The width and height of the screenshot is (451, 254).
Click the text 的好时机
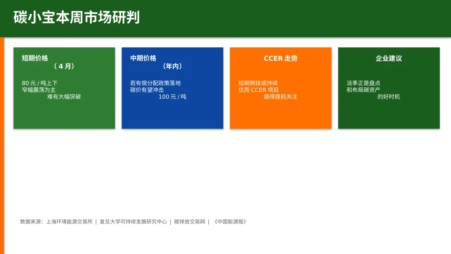389,97
